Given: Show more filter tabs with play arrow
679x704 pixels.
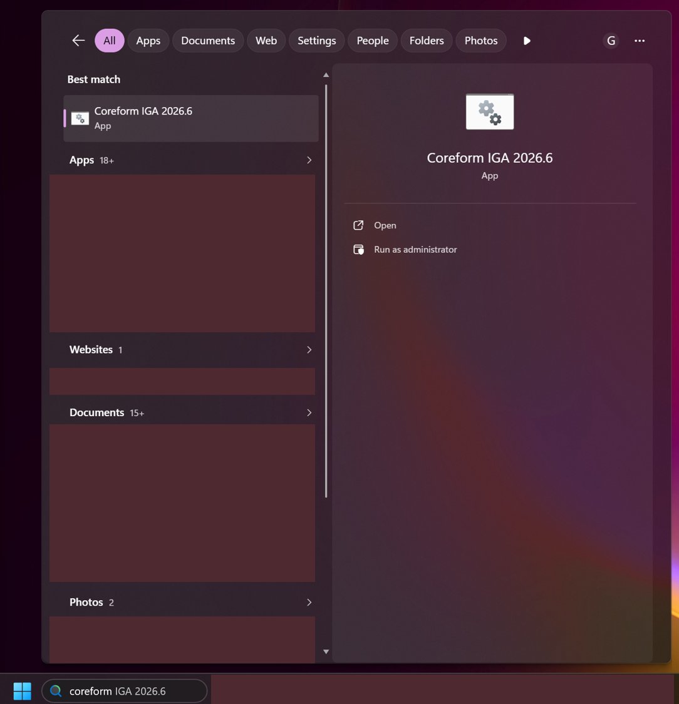Looking at the screenshot, I should click(527, 41).
